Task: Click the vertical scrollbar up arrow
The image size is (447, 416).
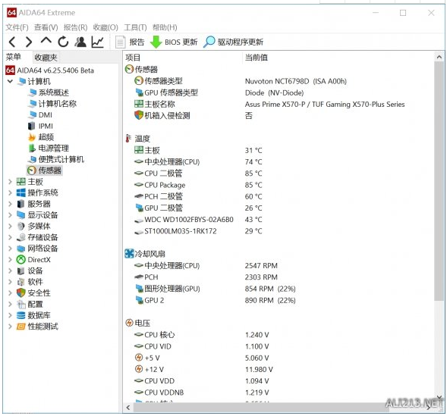Action: click(x=439, y=57)
